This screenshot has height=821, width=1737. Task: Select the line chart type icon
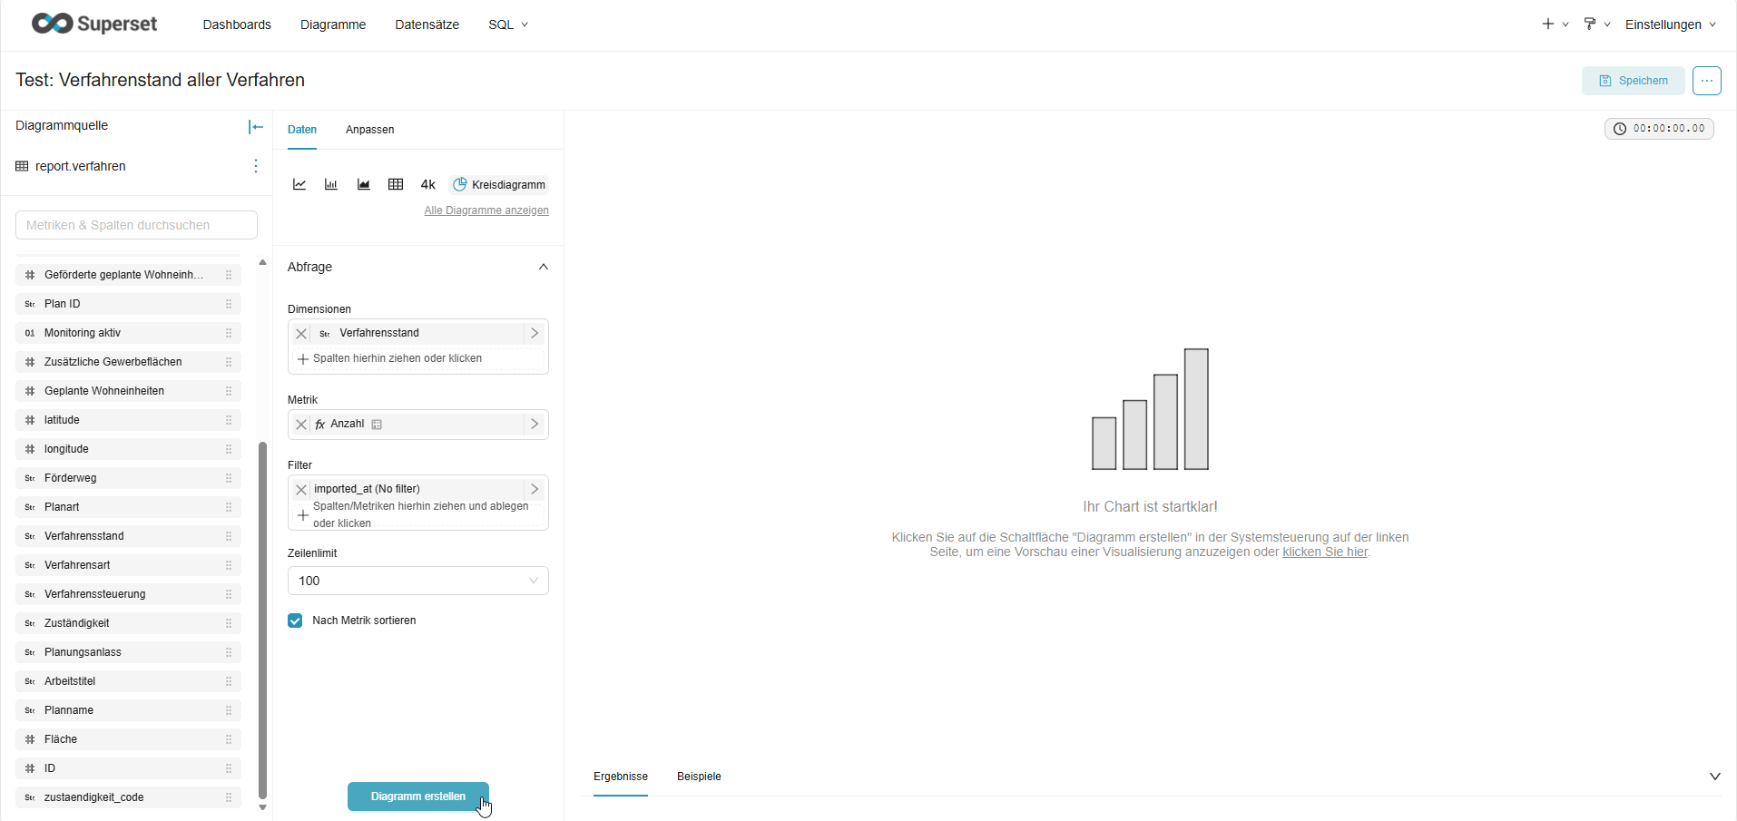[x=299, y=184]
